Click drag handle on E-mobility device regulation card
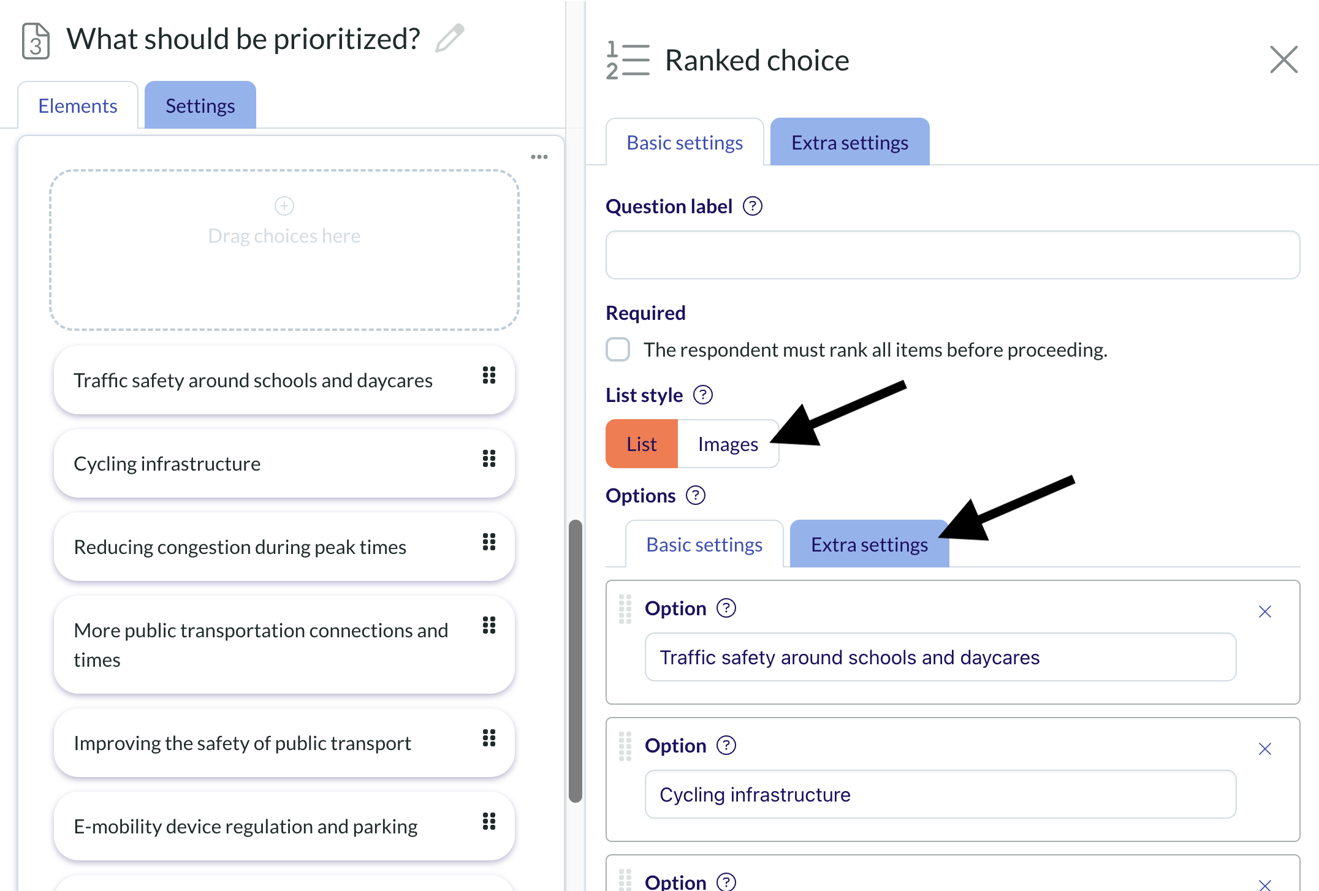Viewport: 1319px width, 891px height. pyautogui.click(x=489, y=821)
